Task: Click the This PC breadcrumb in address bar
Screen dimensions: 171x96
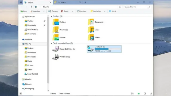Action: click(46, 7)
